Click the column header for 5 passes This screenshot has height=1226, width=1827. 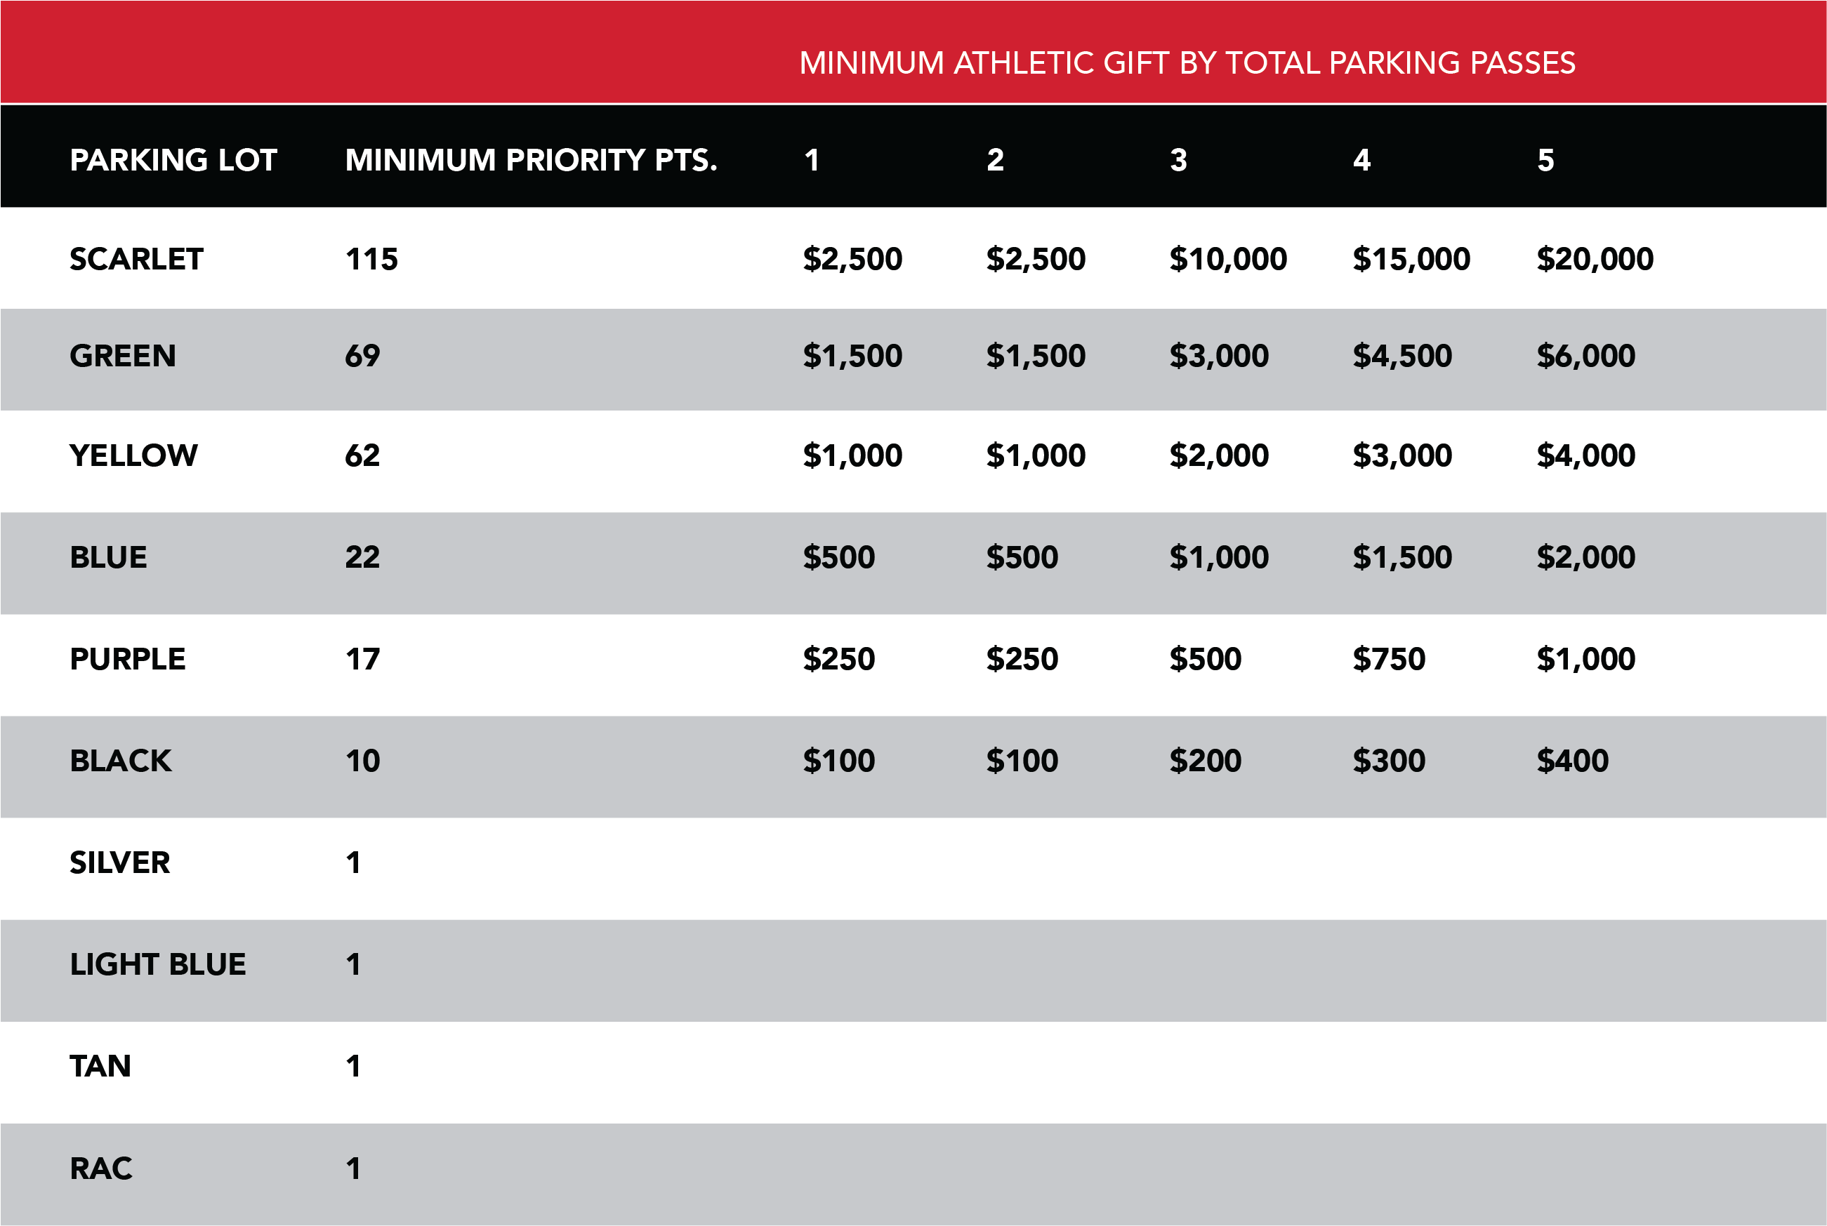click(1545, 160)
